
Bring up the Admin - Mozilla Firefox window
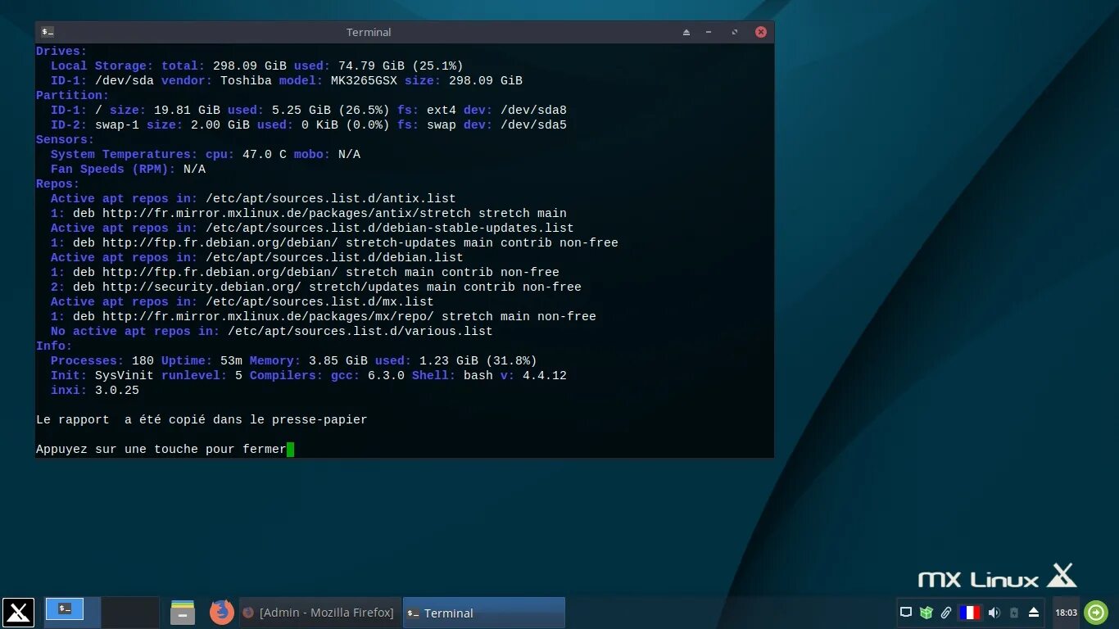pos(319,613)
